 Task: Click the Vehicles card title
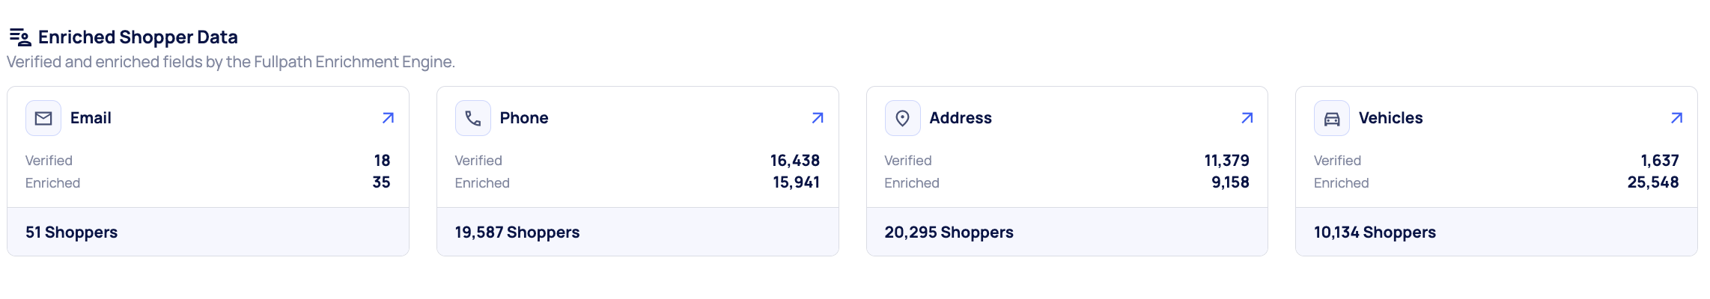coord(1390,118)
